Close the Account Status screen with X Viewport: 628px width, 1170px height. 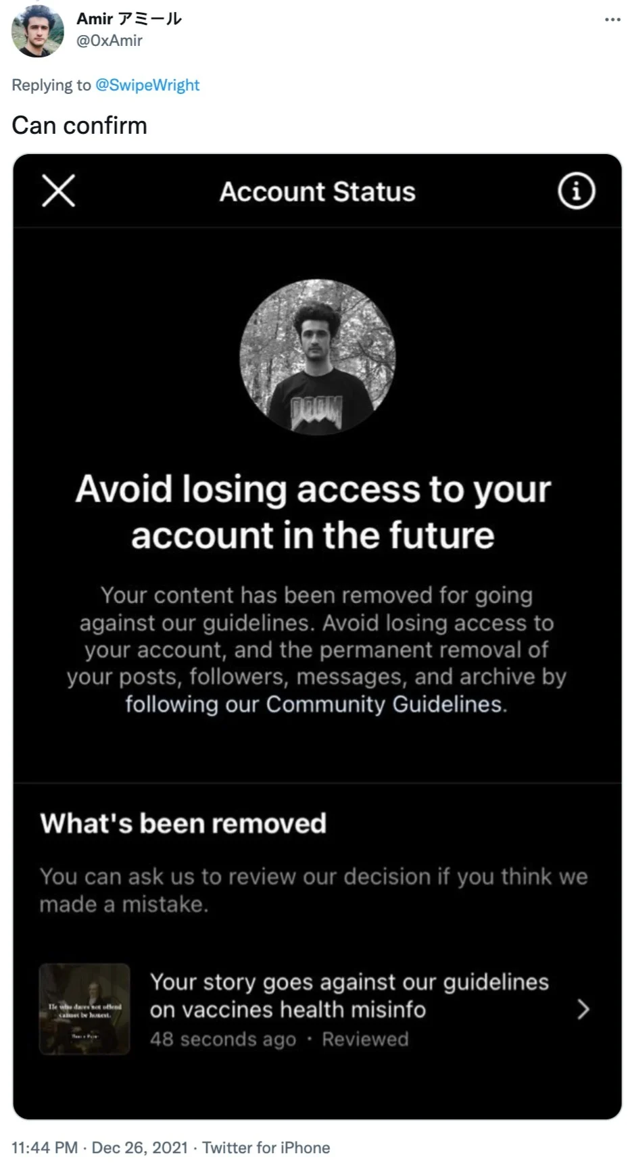59,191
